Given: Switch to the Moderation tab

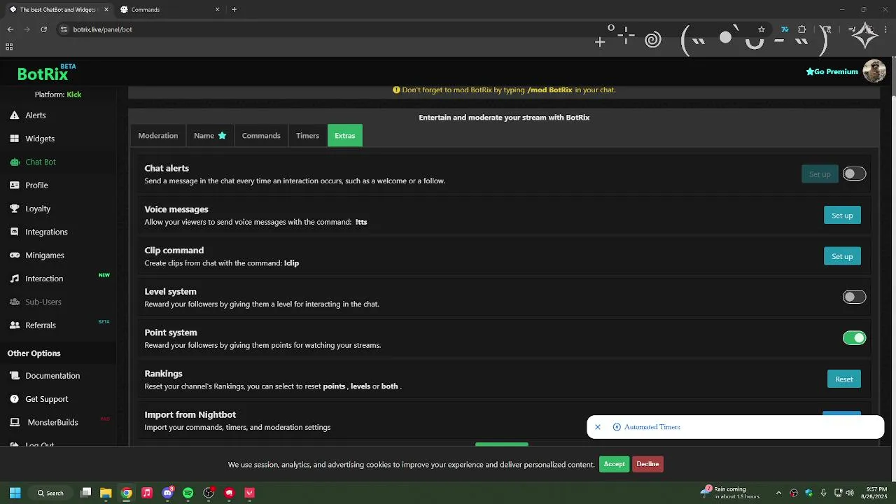Looking at the screenshot, I should (x=158, y=136).
